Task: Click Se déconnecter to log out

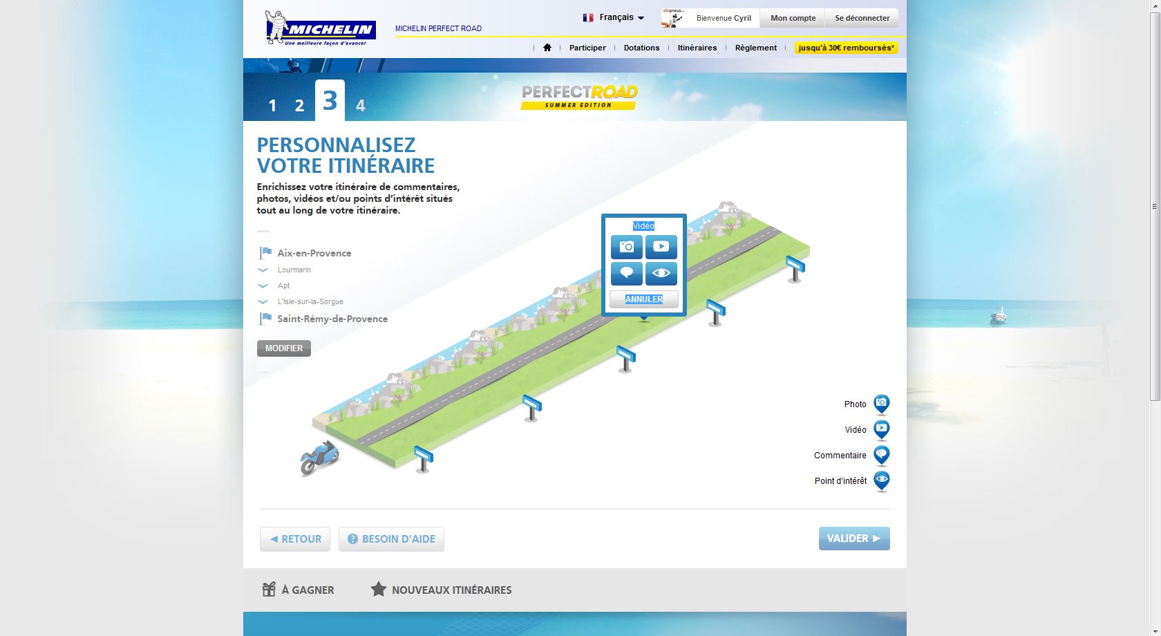Action: point(862,18)
